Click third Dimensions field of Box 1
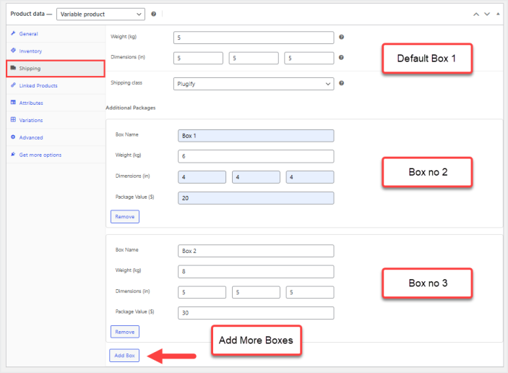Screen dimensions: 508x373 [310, 177]
